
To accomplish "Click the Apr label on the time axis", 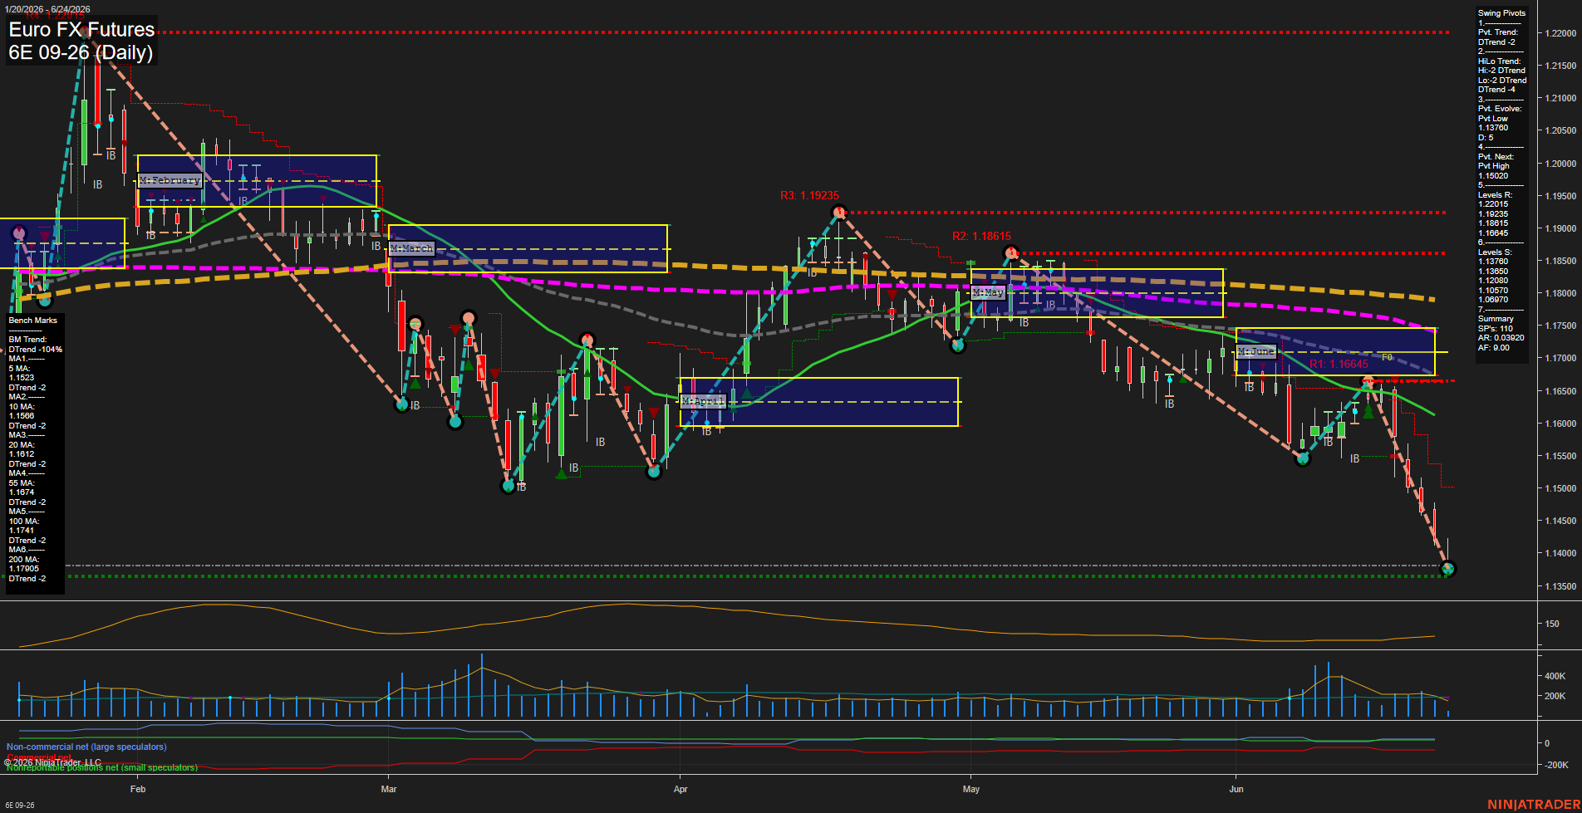I will (x=680, y=789).
